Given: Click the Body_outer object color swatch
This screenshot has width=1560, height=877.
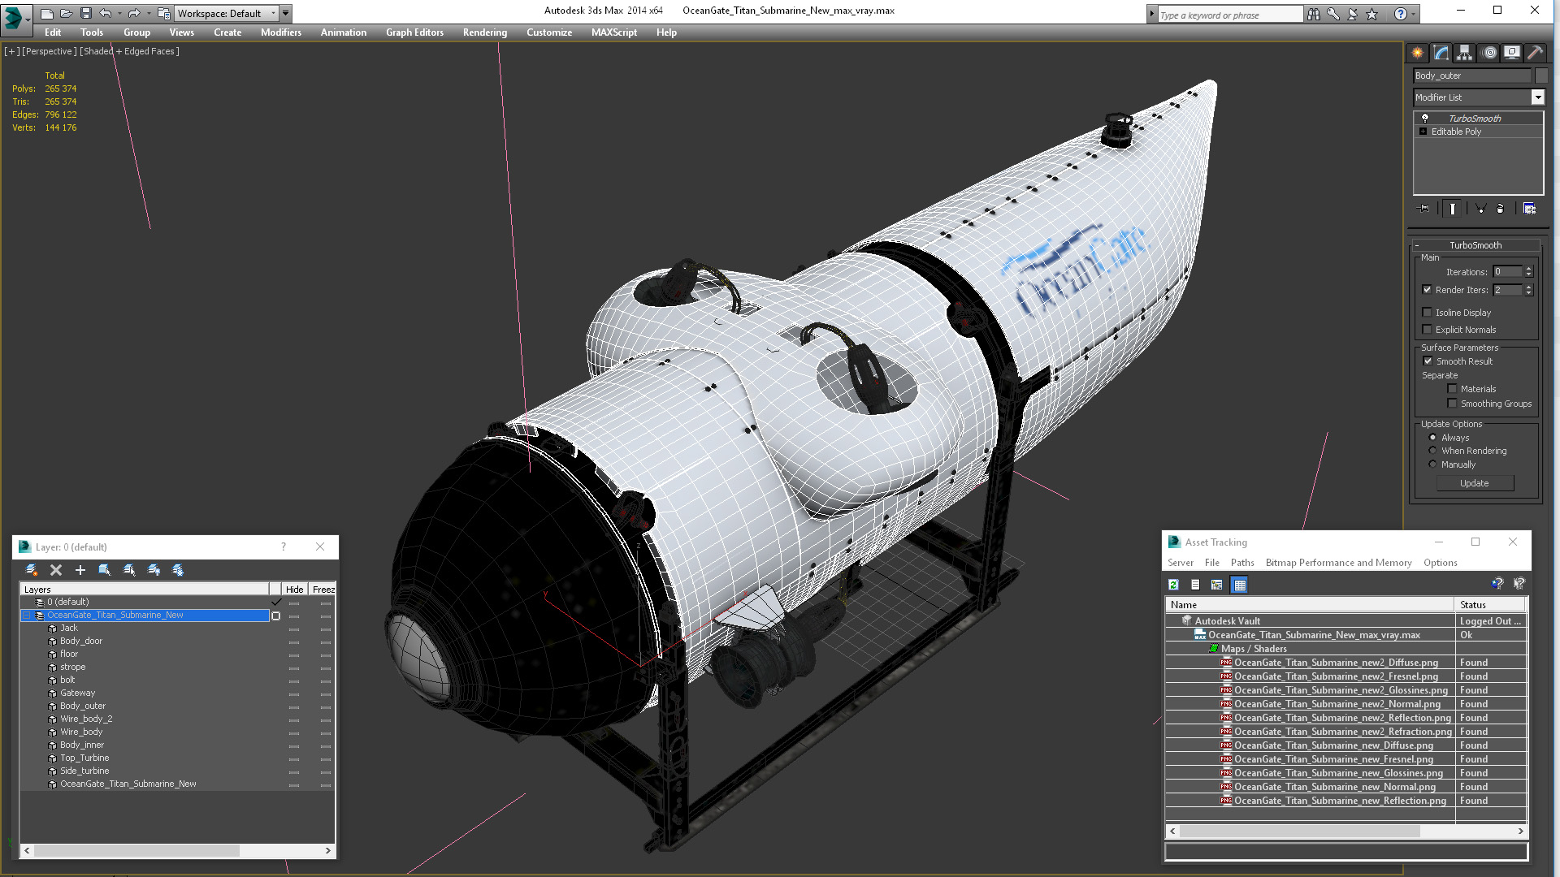Looking at the screenshot, I should [1541, 76].
